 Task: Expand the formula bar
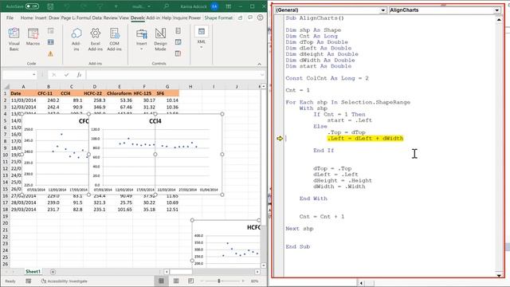262,75
